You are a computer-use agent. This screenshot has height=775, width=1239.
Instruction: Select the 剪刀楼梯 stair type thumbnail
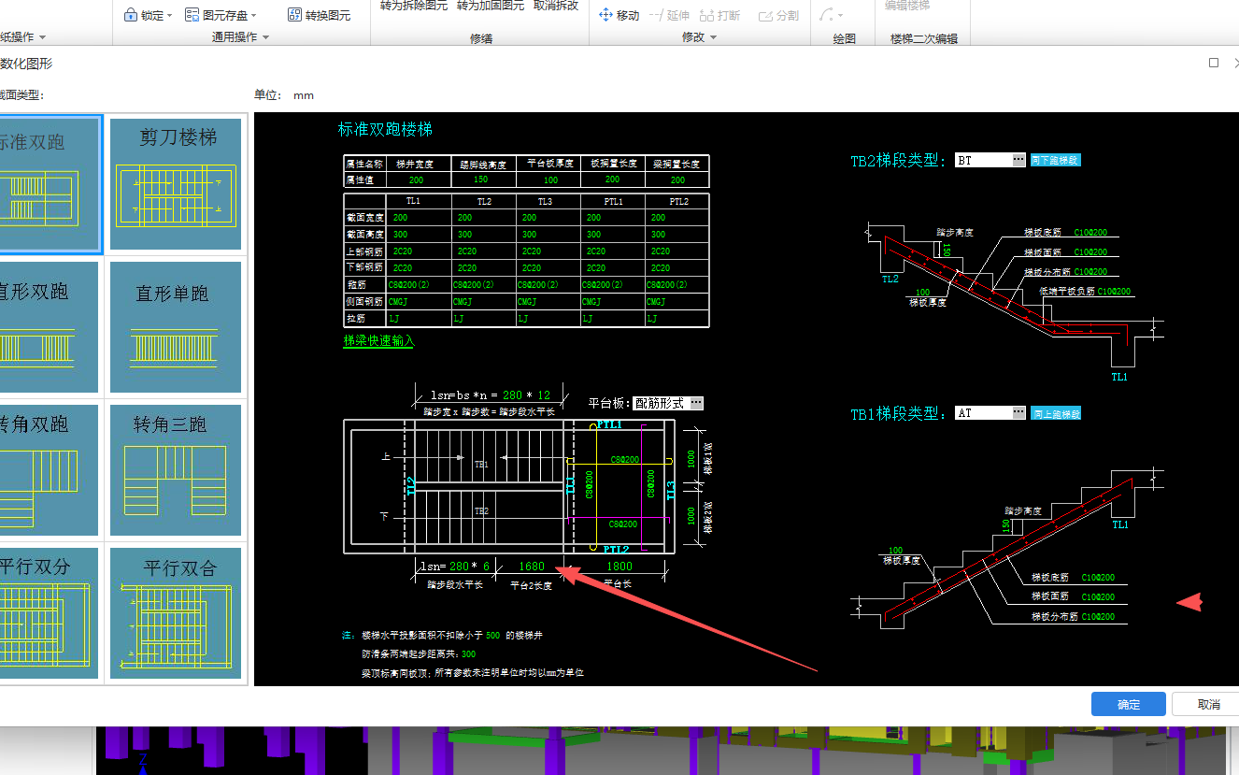(177, 184)
